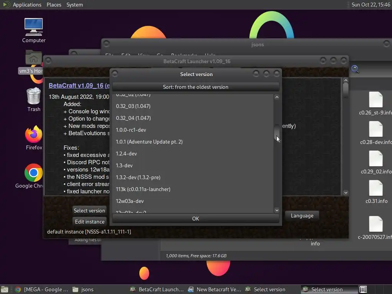Click the version list scroll down arrow
Viewport: 392px width, 294px height.
click(x=277, y=210)
